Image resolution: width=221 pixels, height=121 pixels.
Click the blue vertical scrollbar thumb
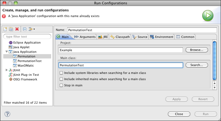click(x=214, y=61)
